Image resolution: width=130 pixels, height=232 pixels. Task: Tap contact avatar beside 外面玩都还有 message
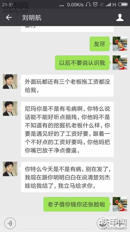point(10,81)
